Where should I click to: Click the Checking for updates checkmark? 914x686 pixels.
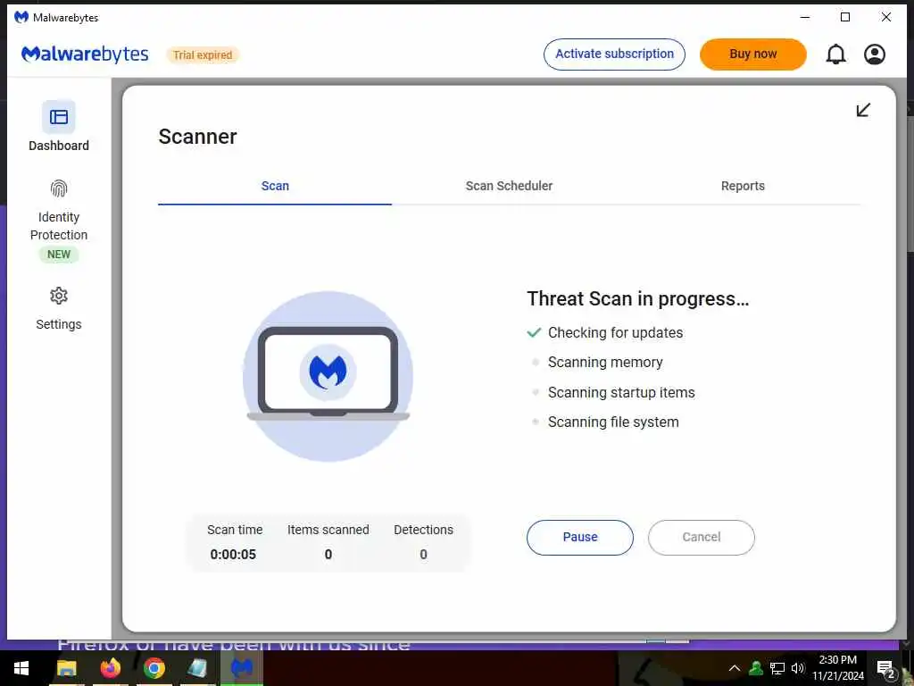click(x=534, y=332)
